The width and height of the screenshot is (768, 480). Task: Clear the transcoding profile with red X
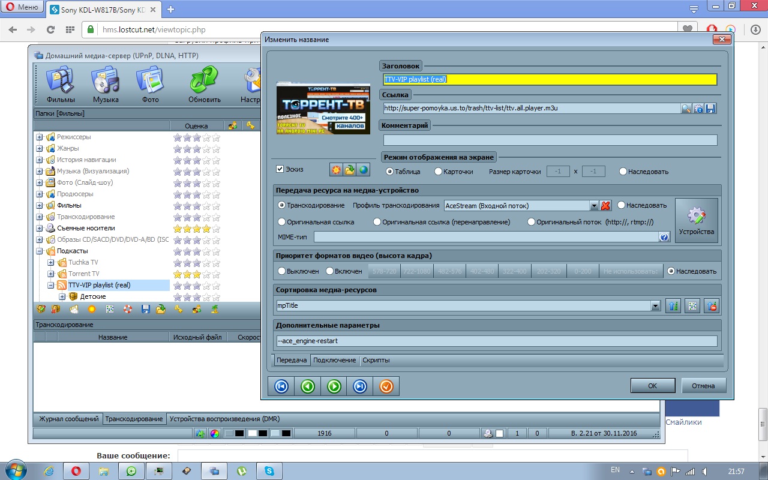coord(605,205)
